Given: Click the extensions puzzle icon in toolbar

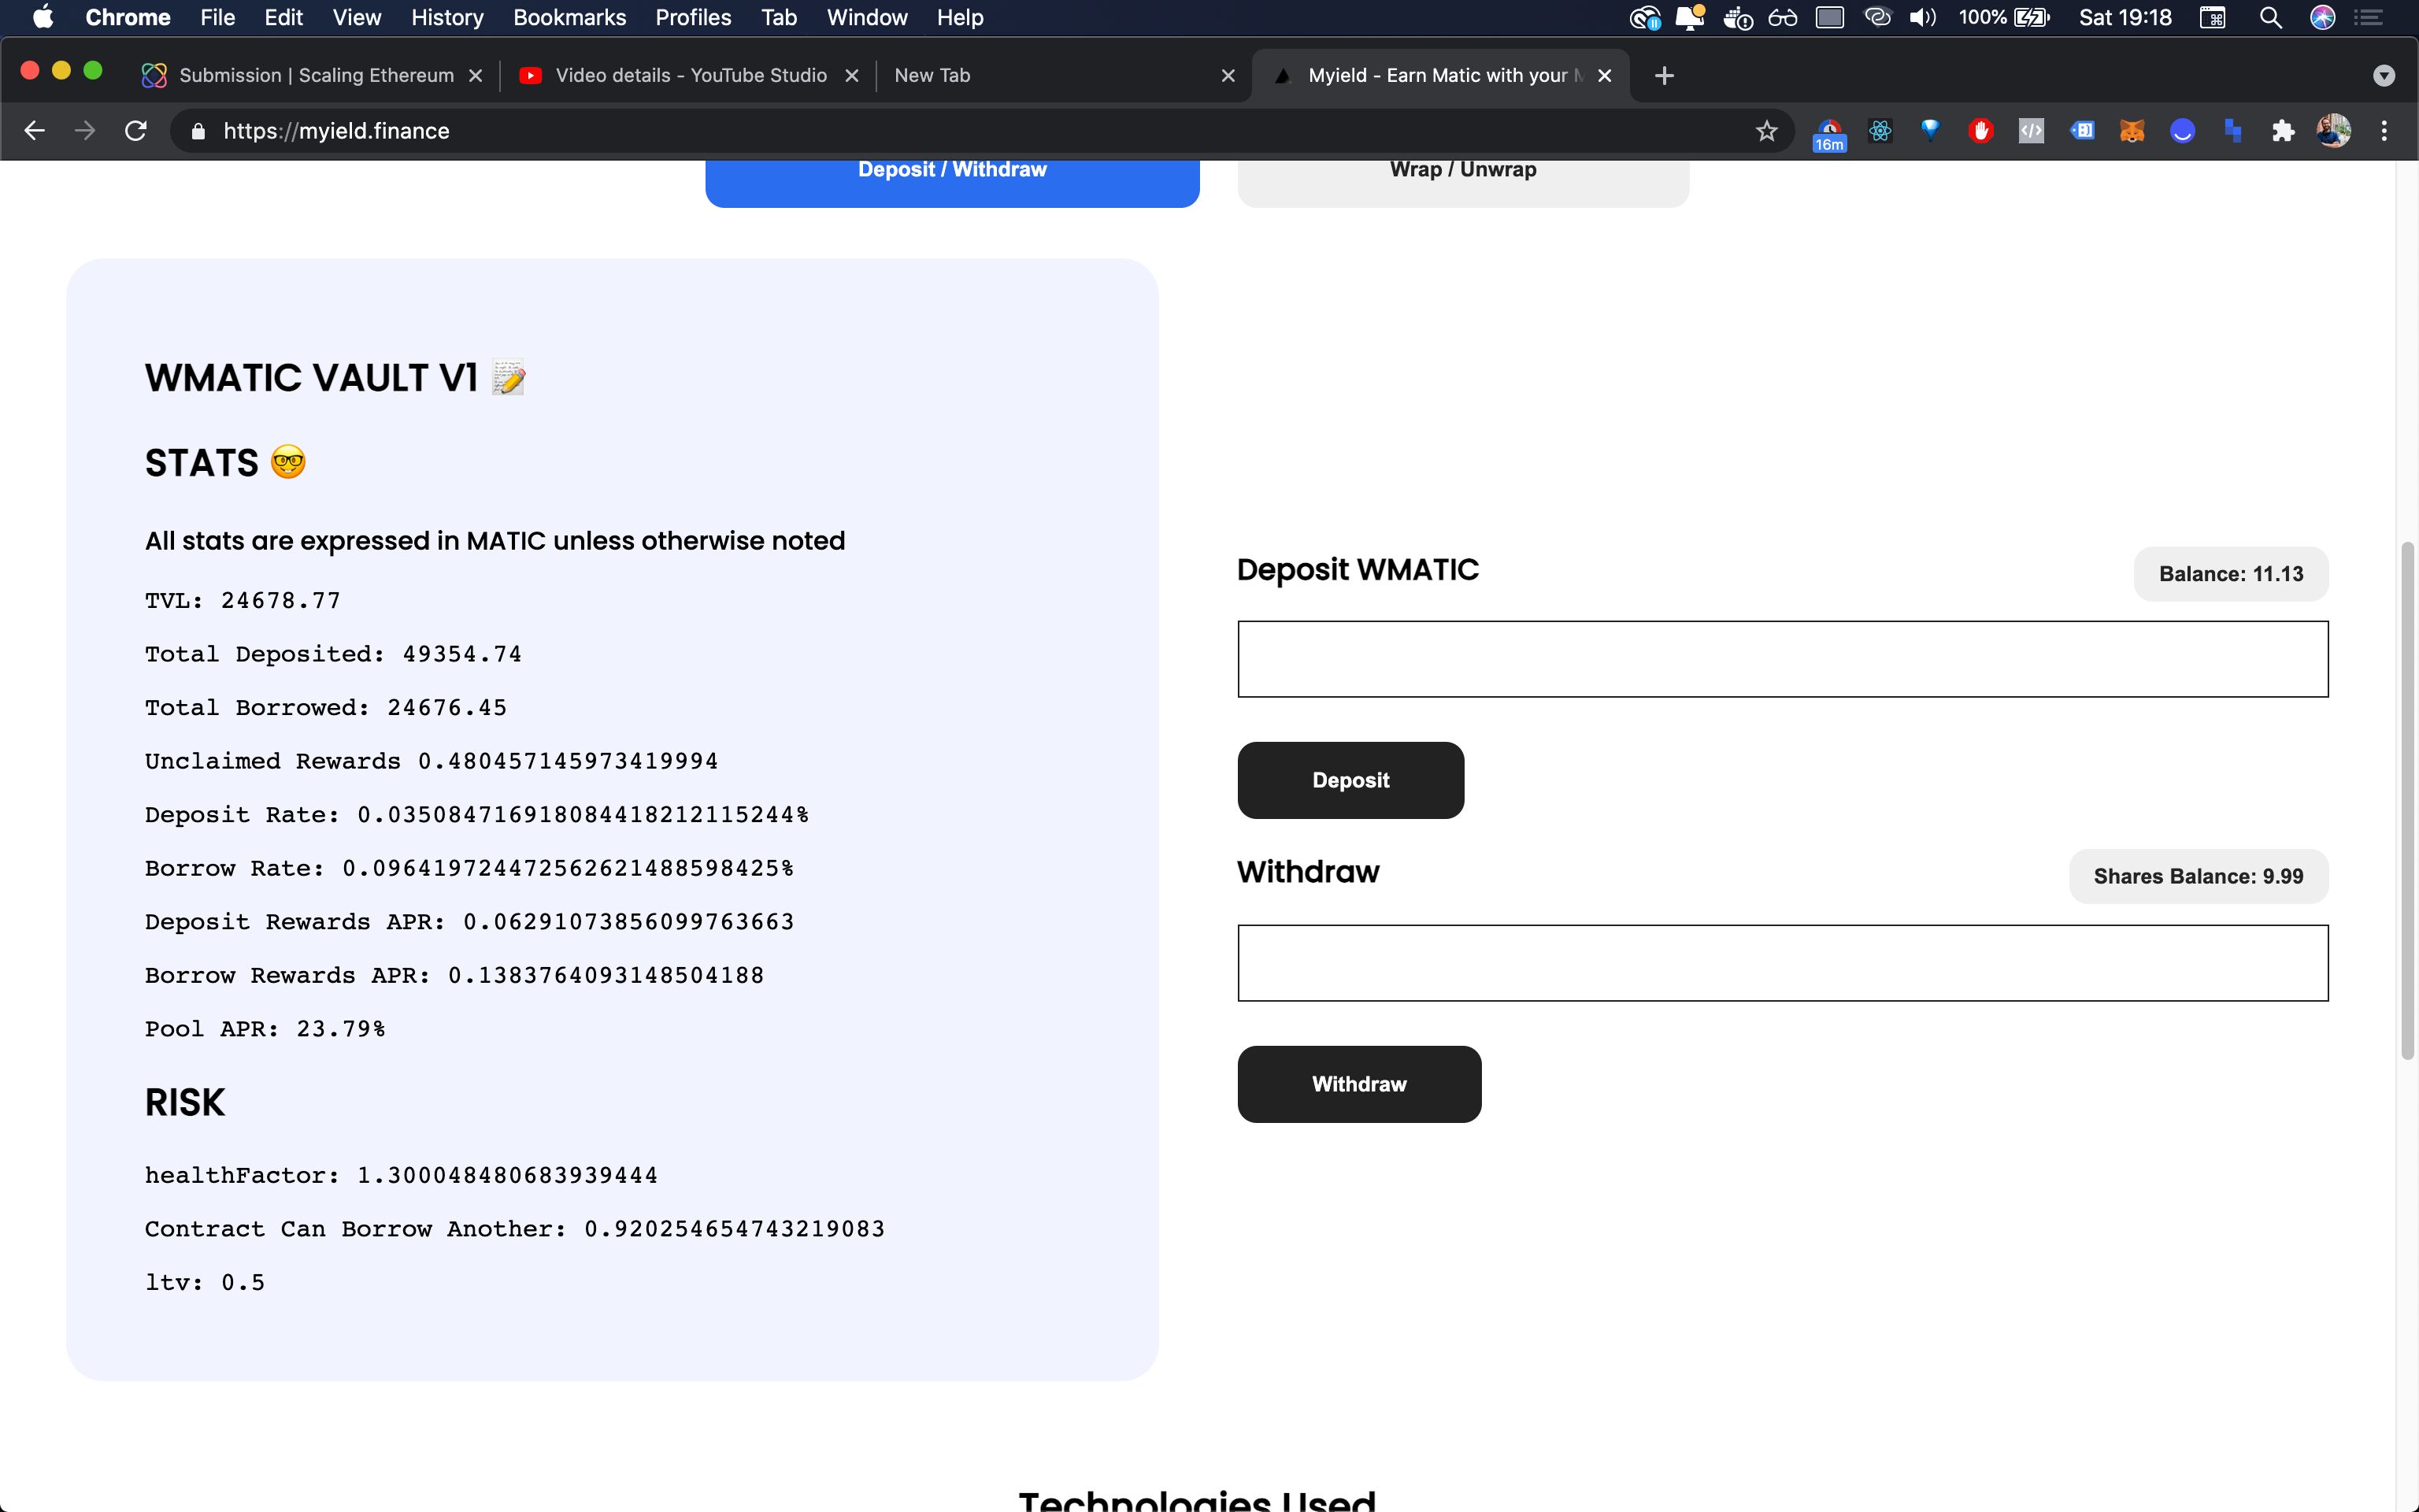Looking at the screenshot, I should 2283,131.
